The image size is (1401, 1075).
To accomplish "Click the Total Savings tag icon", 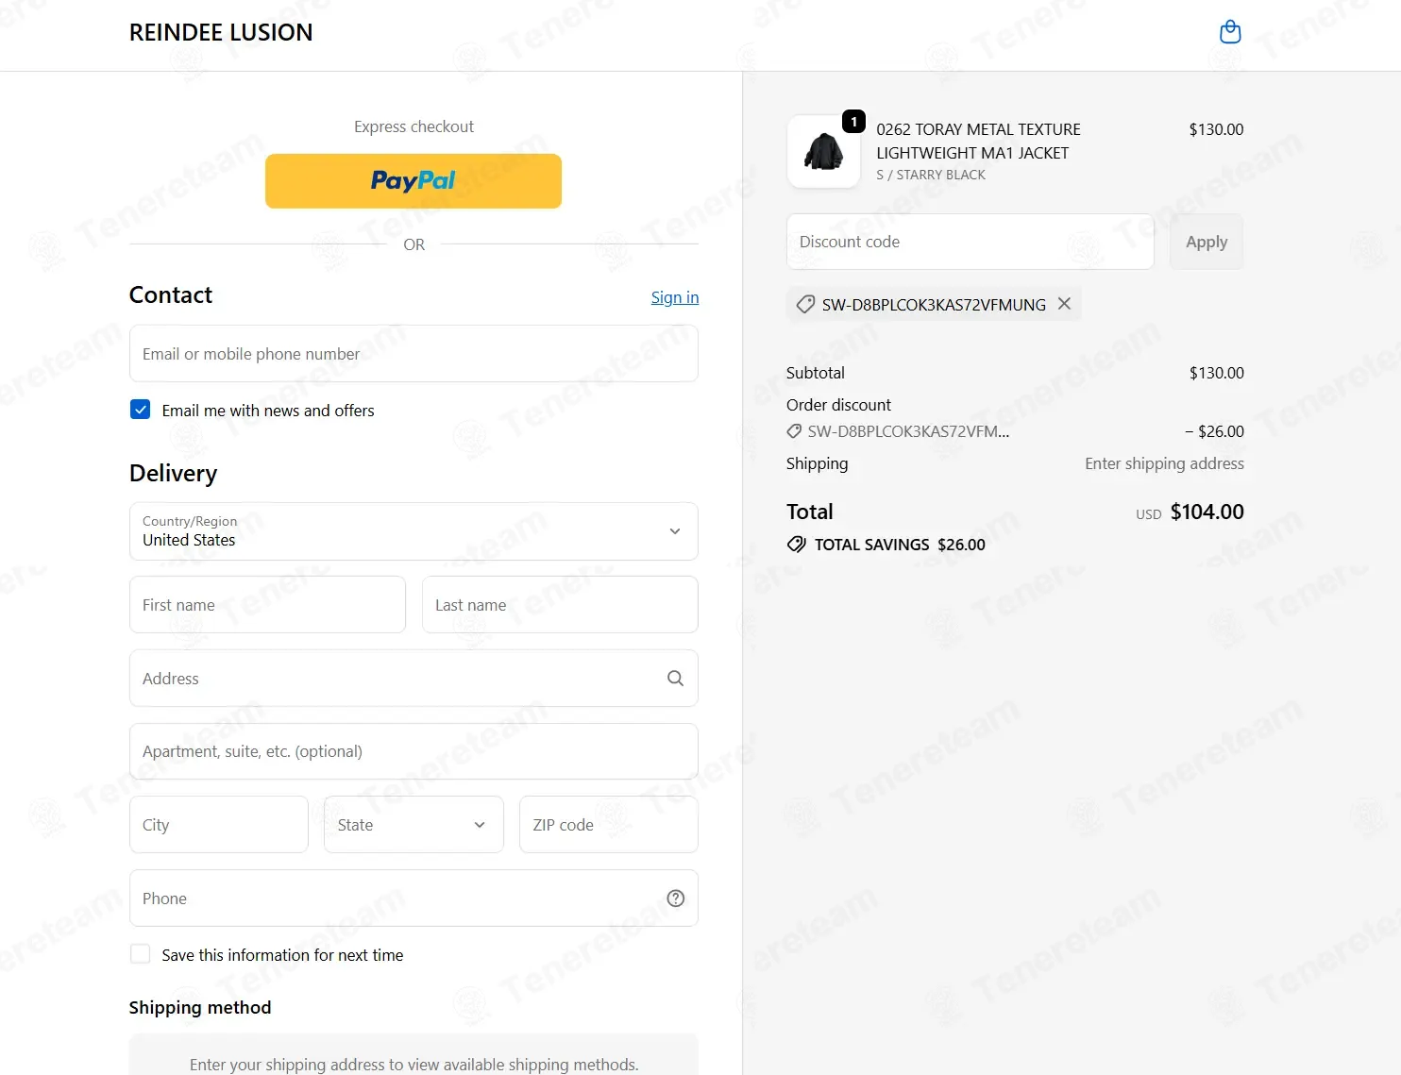I will pyautogui.click(x=797, y=545).
